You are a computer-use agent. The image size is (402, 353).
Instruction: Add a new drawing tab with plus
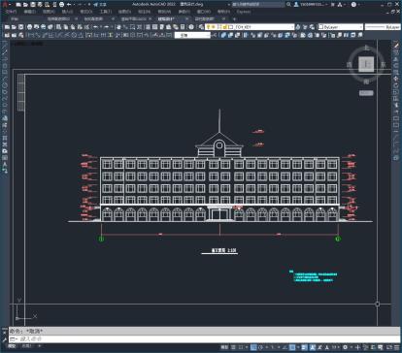coord(234,19)
